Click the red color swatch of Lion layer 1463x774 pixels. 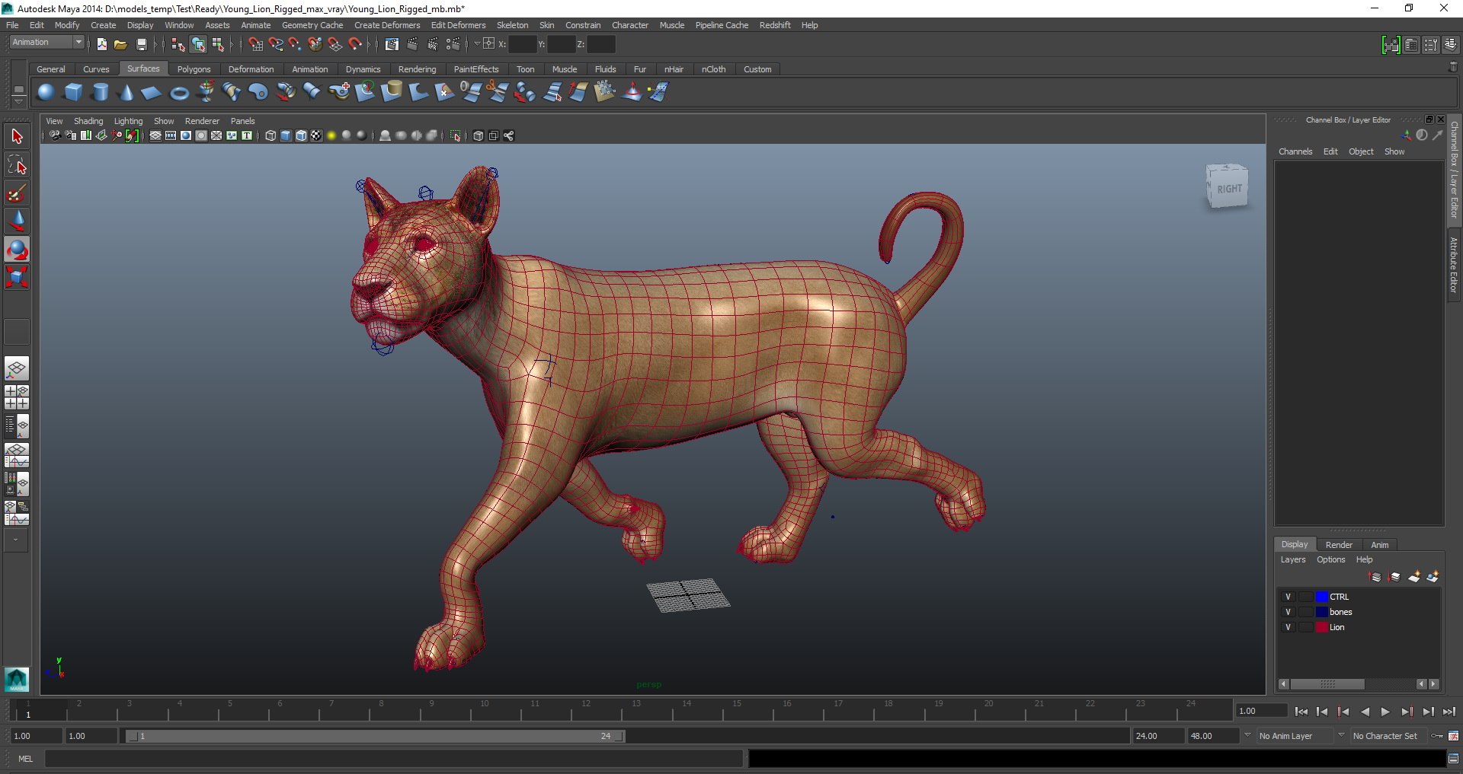click(x=1322, y=627)
